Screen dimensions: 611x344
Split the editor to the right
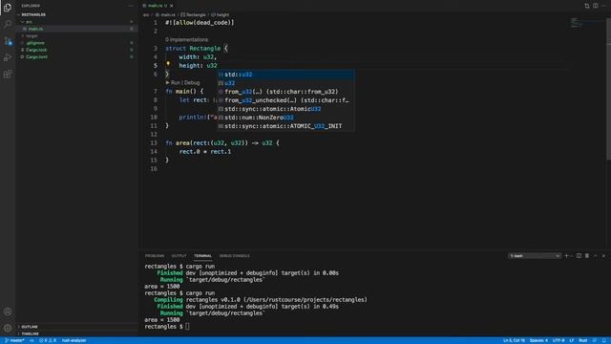click(596, 6)
